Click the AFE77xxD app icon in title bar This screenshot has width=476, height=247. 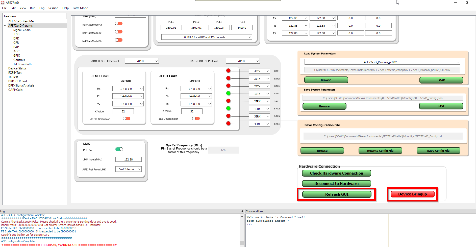point(3,3)
